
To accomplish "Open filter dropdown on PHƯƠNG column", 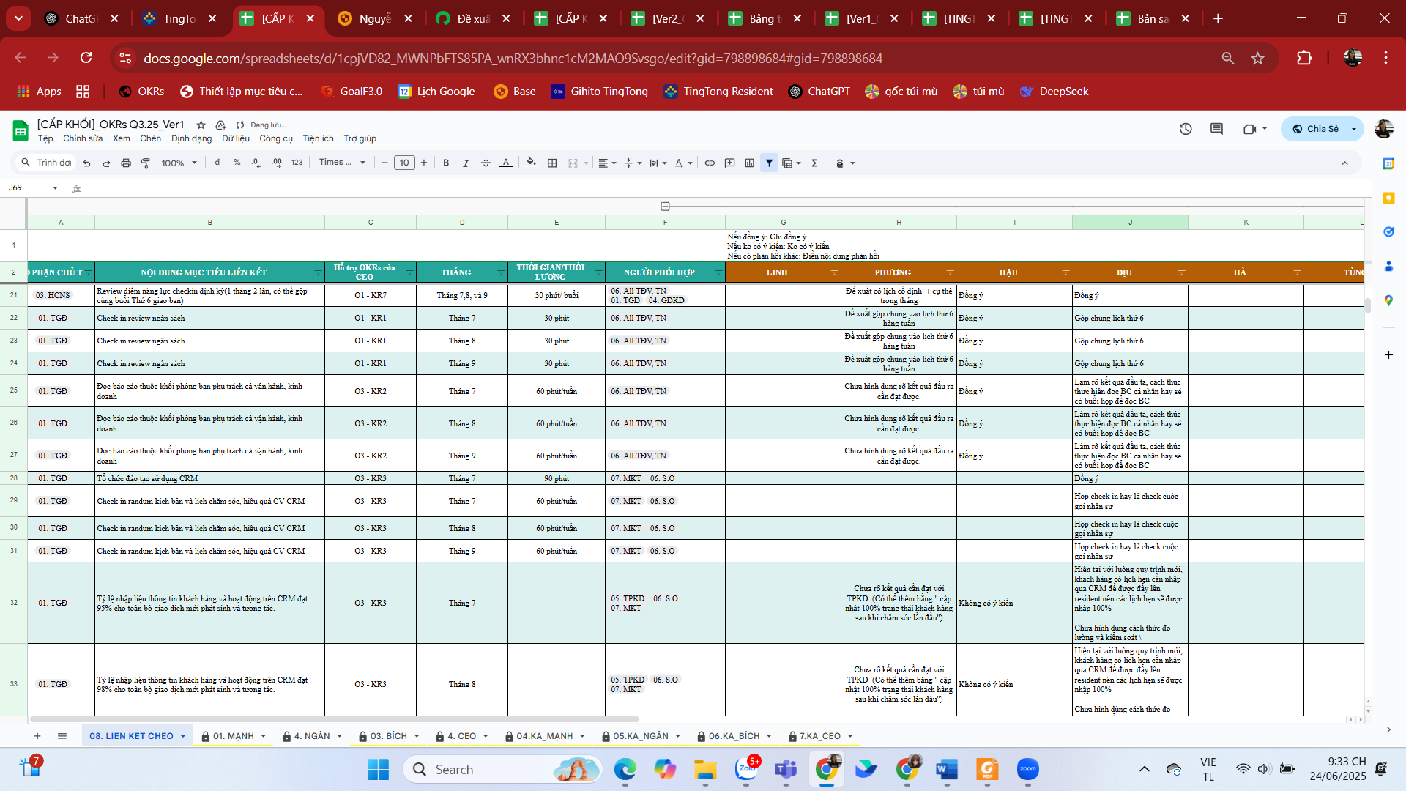I will point(950,272).
